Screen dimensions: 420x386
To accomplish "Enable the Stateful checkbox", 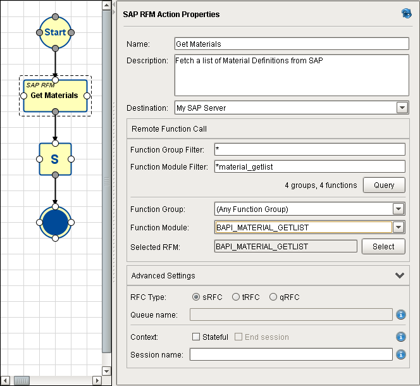I will (x=196, y=337).
